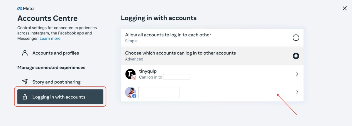
Task: Expand the tinyquip account chevron
Action: click(297, 74)
